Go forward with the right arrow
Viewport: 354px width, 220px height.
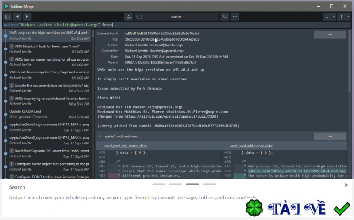pyautogui.click(x=27, y=17)
